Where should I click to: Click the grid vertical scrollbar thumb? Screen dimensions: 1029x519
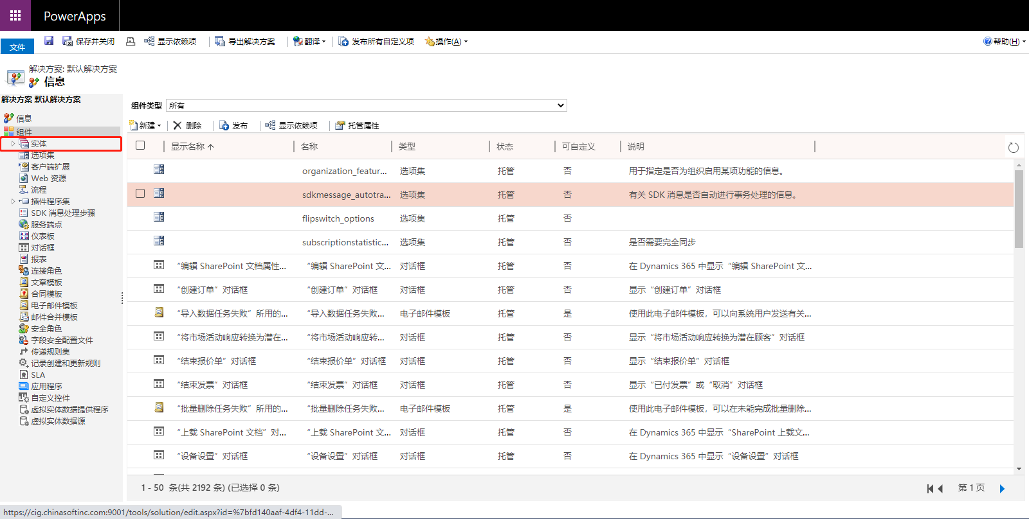click(1019, 209)
